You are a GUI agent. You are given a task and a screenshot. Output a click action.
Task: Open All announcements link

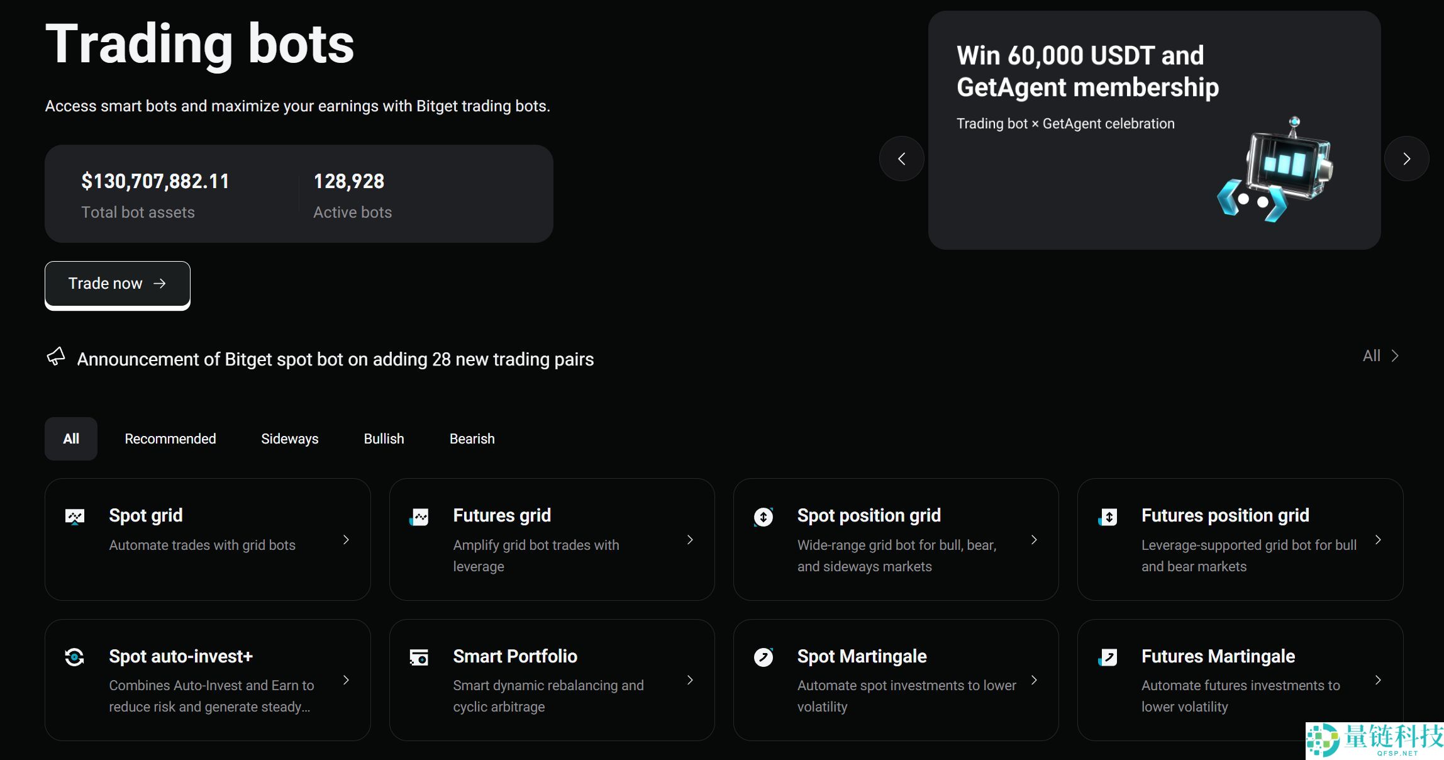click(x=1380, y=355)
